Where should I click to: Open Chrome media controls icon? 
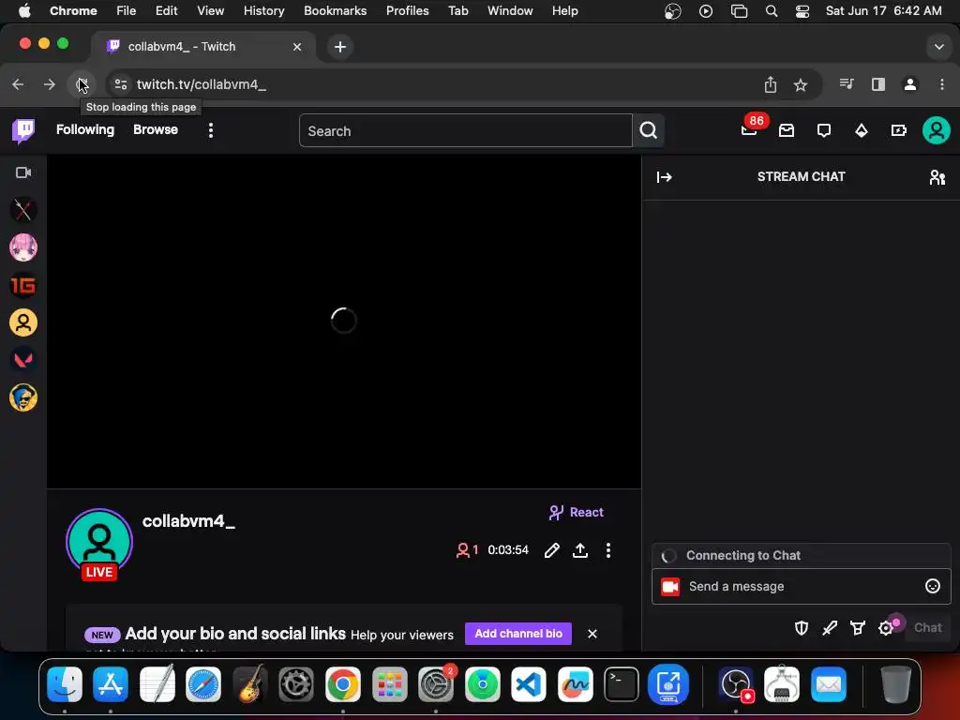pos(847,84)
